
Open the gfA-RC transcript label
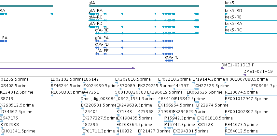point(95,17)
